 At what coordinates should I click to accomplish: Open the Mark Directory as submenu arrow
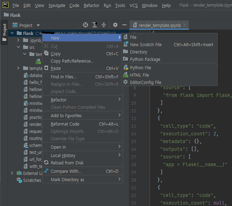pos(120,179)
